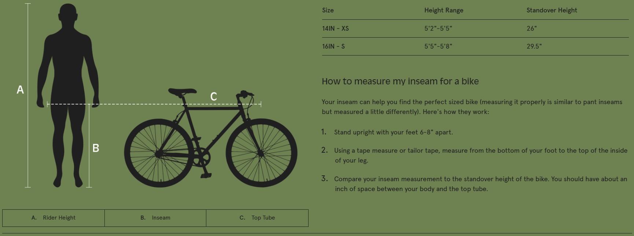634x236 pixels.
Task: Click the letter B inseam marker
Action: [96, 148]
